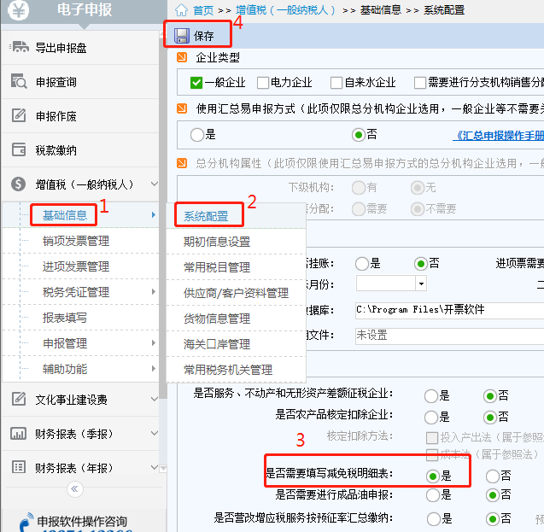Click the declaration void pencil icon

(19, 115)
